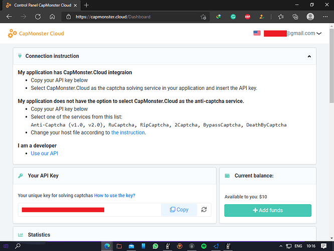Open Telegram from the taskbar
This screenshot has width=334, height=251.
[x=216, y=246]
